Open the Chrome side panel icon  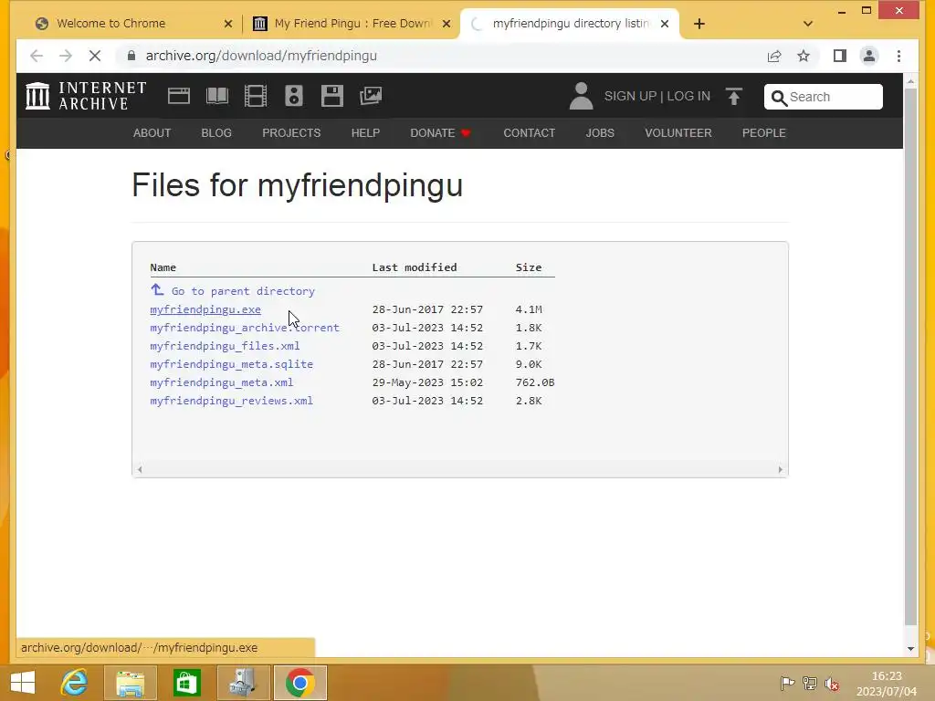(840, 56)
